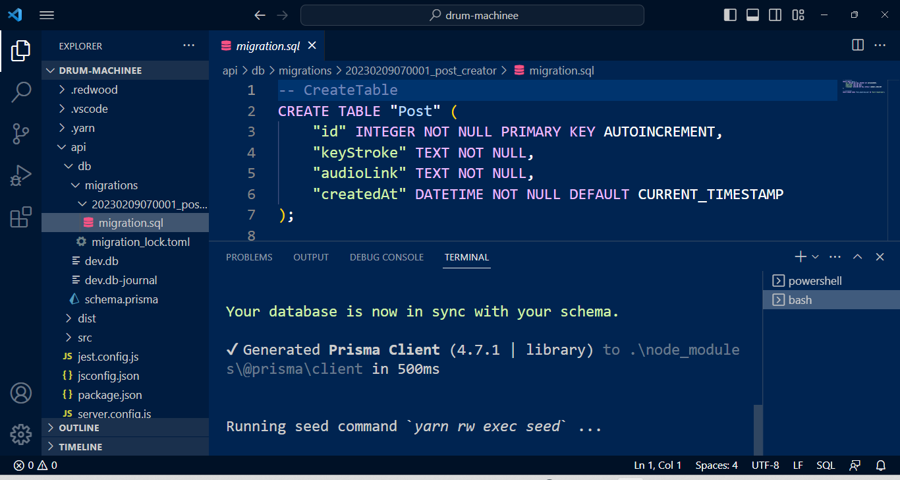Expand the .yarn folder
Image resolution: width=900 pixels, height=480 pixels.
click(x=125, y=128)
